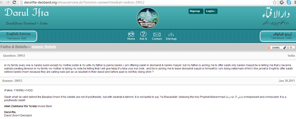Click the 'Question: 29012' heading

(x=14, y=56)
